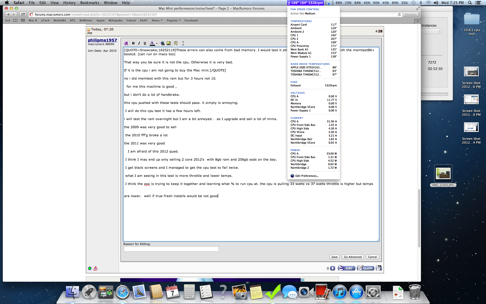Click Edit Preferences in fan control panel
Screen dimensions: 486x304
307,176
